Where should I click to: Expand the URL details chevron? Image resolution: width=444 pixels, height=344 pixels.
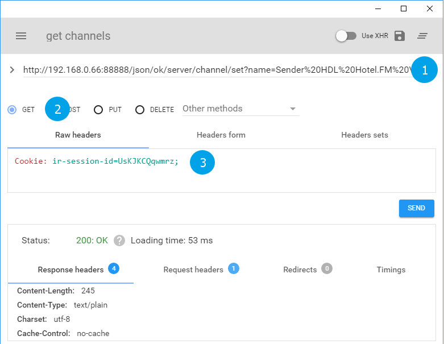pos(12,69)
